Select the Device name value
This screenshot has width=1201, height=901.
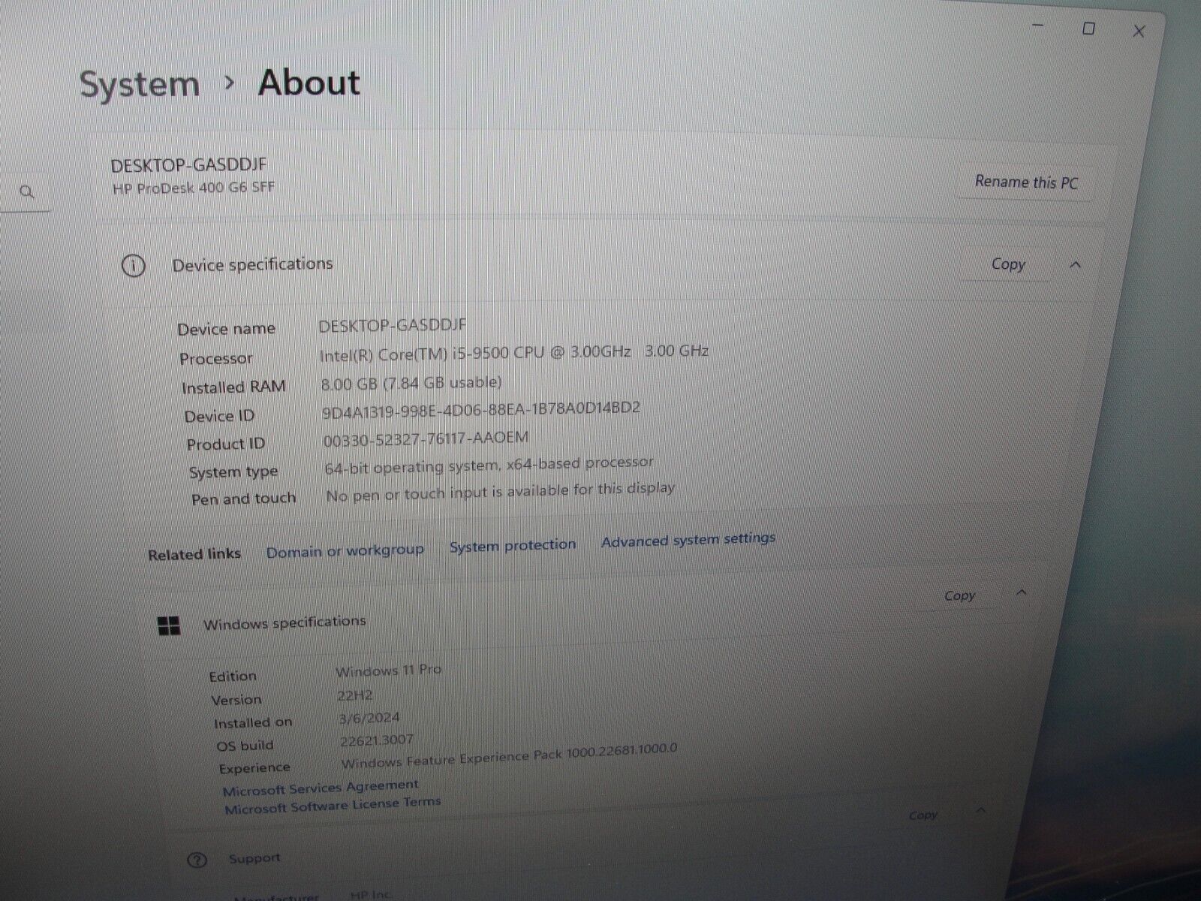pos(393,325)
